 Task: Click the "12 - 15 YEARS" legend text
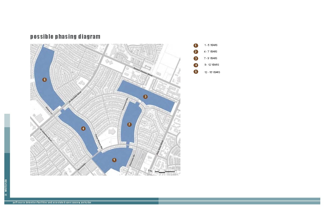point(212,72)
